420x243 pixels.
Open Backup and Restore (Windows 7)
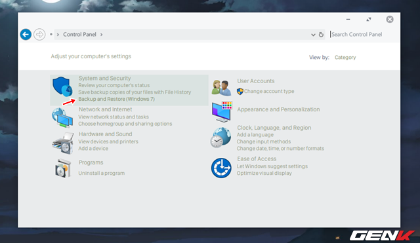[117, 99]
